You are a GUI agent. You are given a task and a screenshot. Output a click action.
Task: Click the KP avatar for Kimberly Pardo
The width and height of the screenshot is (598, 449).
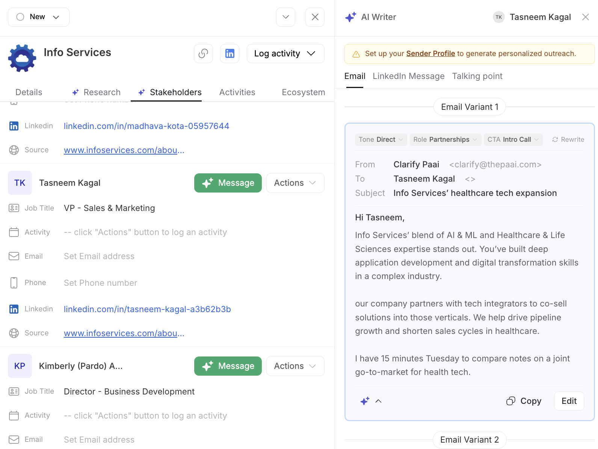[20, 366]
